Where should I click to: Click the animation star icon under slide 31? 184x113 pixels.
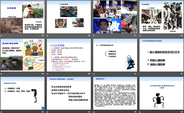[x=94, y=74]
